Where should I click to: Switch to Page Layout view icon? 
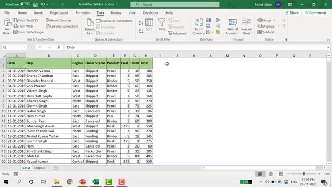[270, 174]
